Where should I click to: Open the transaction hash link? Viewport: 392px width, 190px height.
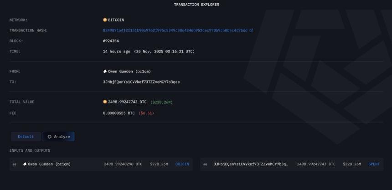pyautogui.click(x=175, y=31)
